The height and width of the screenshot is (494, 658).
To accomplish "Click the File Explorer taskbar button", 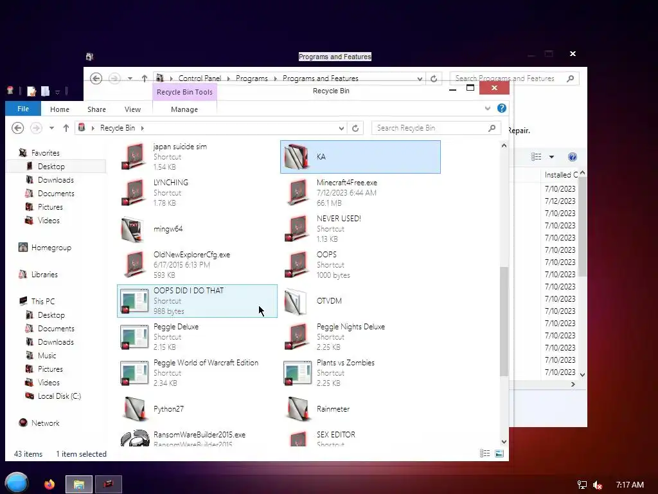I will point(79,484).
